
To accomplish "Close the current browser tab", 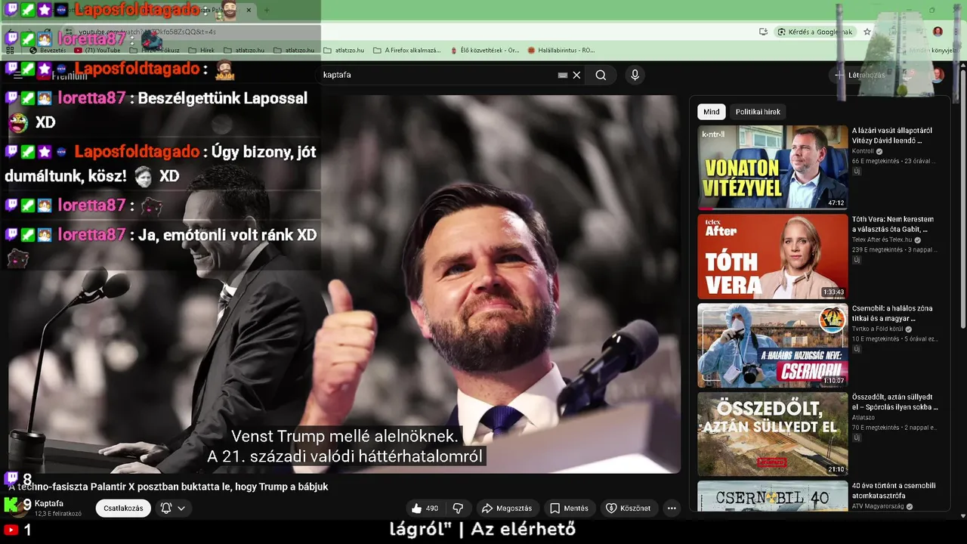I will coord(249,11).
